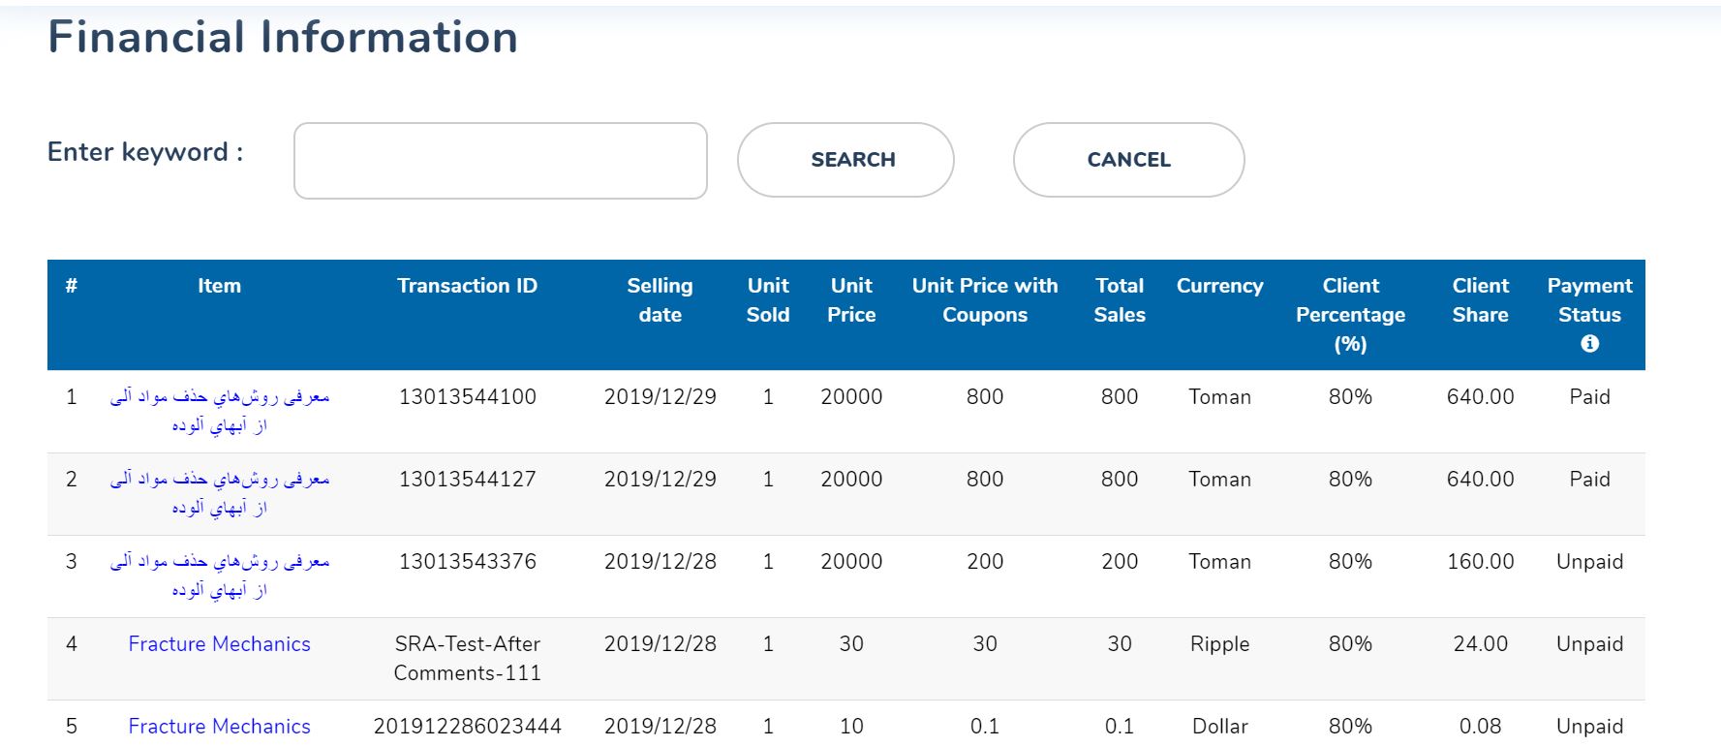Click Toman currency in row 1
Image resolution: width=1721 pixels, height=747 pixels.
1220,397
